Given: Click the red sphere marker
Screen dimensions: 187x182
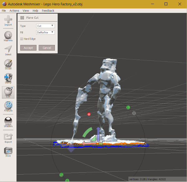Looking at the screenshot, I should [89, 114].
